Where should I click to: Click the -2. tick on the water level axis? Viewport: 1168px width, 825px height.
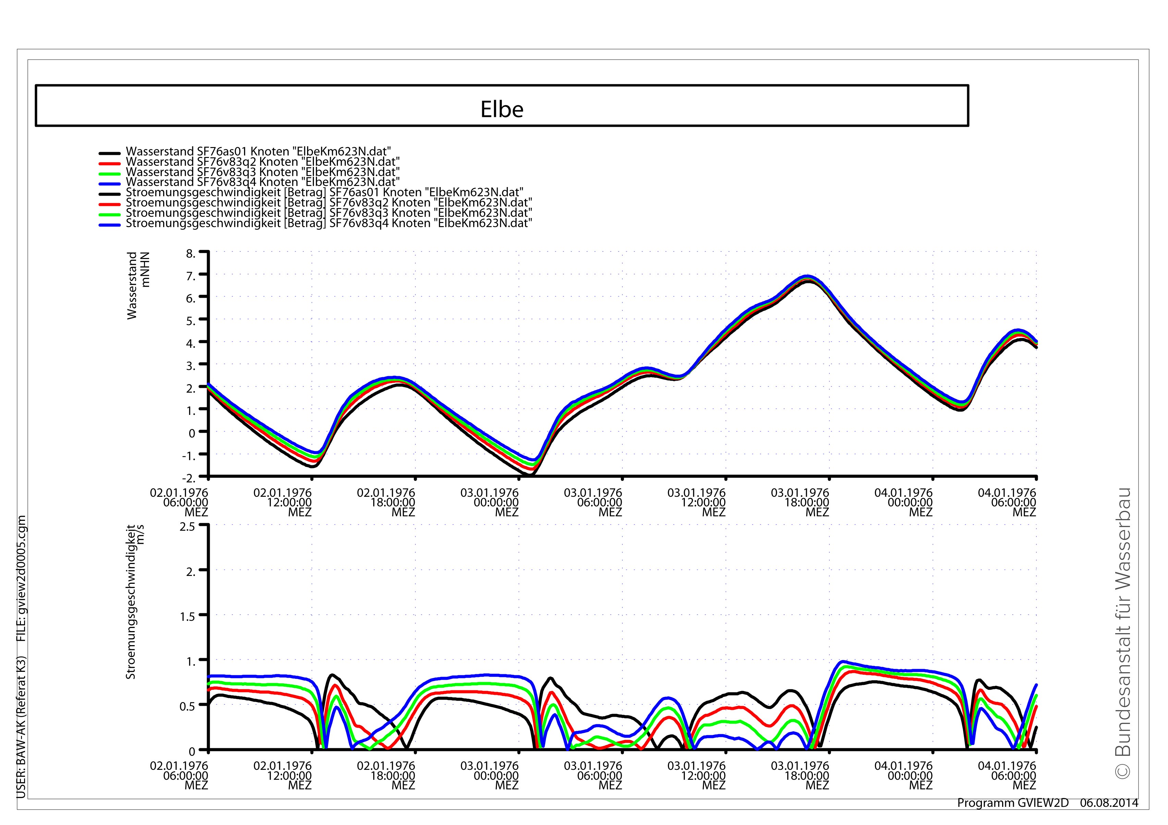point(188,478)
